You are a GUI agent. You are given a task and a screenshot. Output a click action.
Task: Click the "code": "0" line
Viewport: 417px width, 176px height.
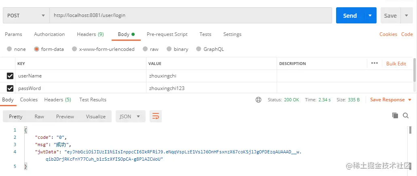tap(51, 137)
